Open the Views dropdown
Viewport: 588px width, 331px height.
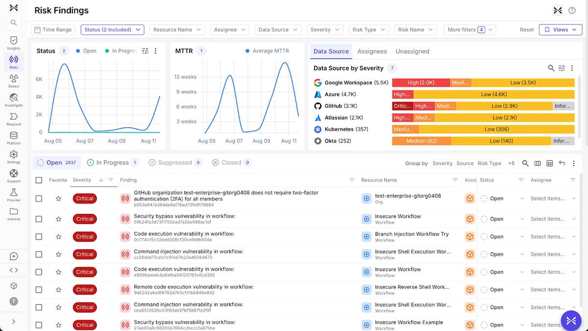tap(561, 30)
